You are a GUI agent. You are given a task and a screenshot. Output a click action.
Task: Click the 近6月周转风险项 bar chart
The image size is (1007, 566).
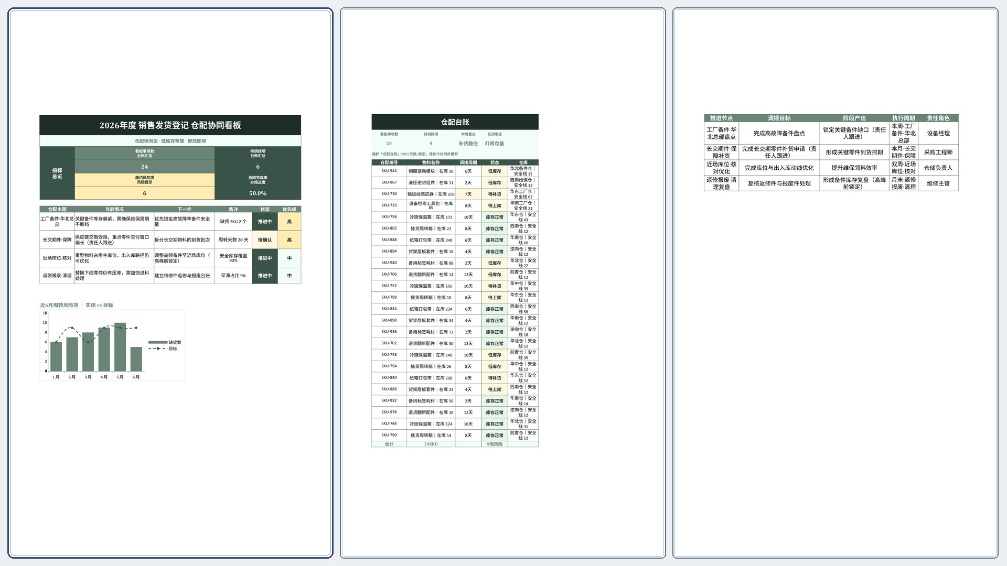point(112,345)
